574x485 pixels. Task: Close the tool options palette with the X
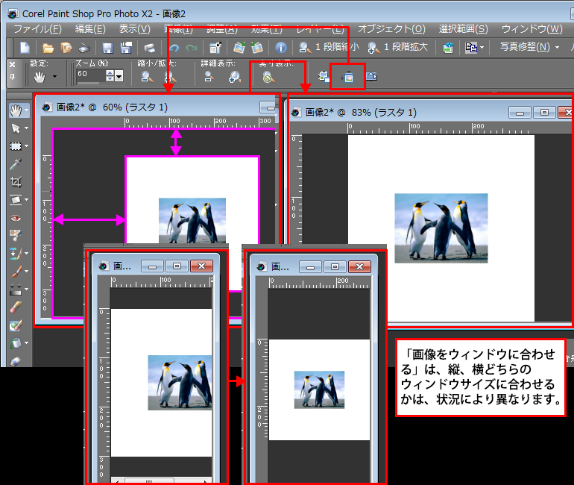13,64
